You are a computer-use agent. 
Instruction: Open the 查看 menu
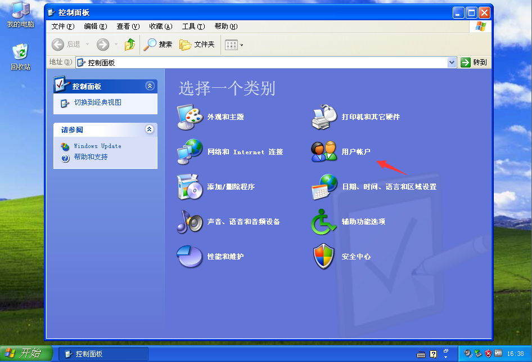pyautogui.click(x=128, y=26)
